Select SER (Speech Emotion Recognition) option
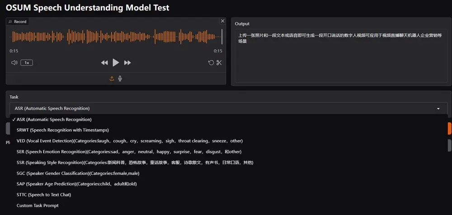 pos(229,152)
